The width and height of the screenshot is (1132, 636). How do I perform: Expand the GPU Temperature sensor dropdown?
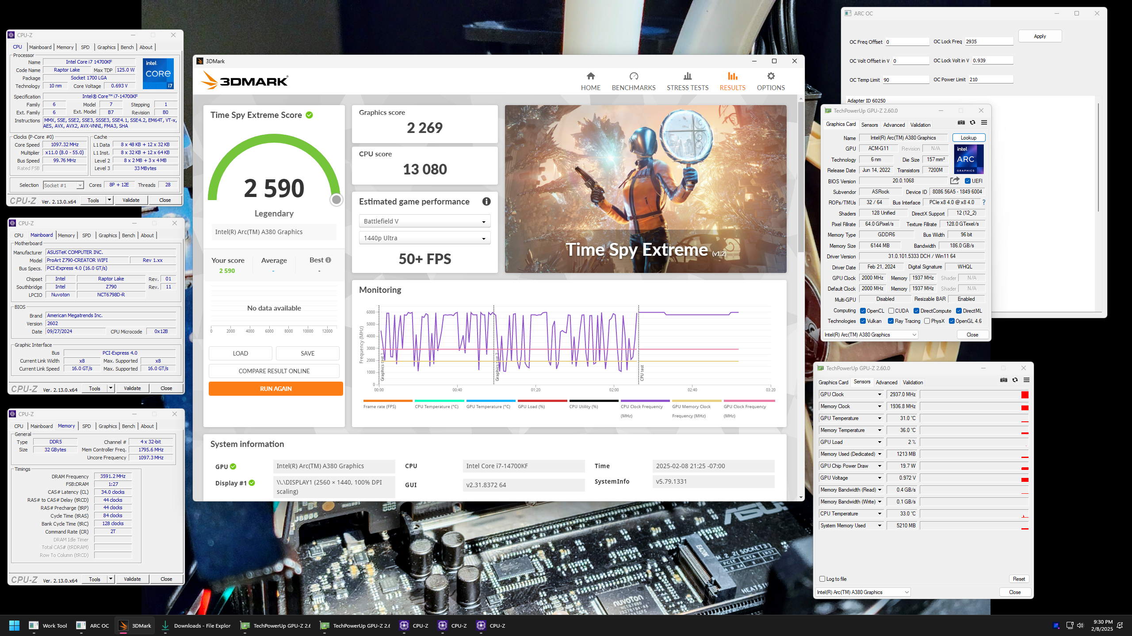(x=879, y=418)
